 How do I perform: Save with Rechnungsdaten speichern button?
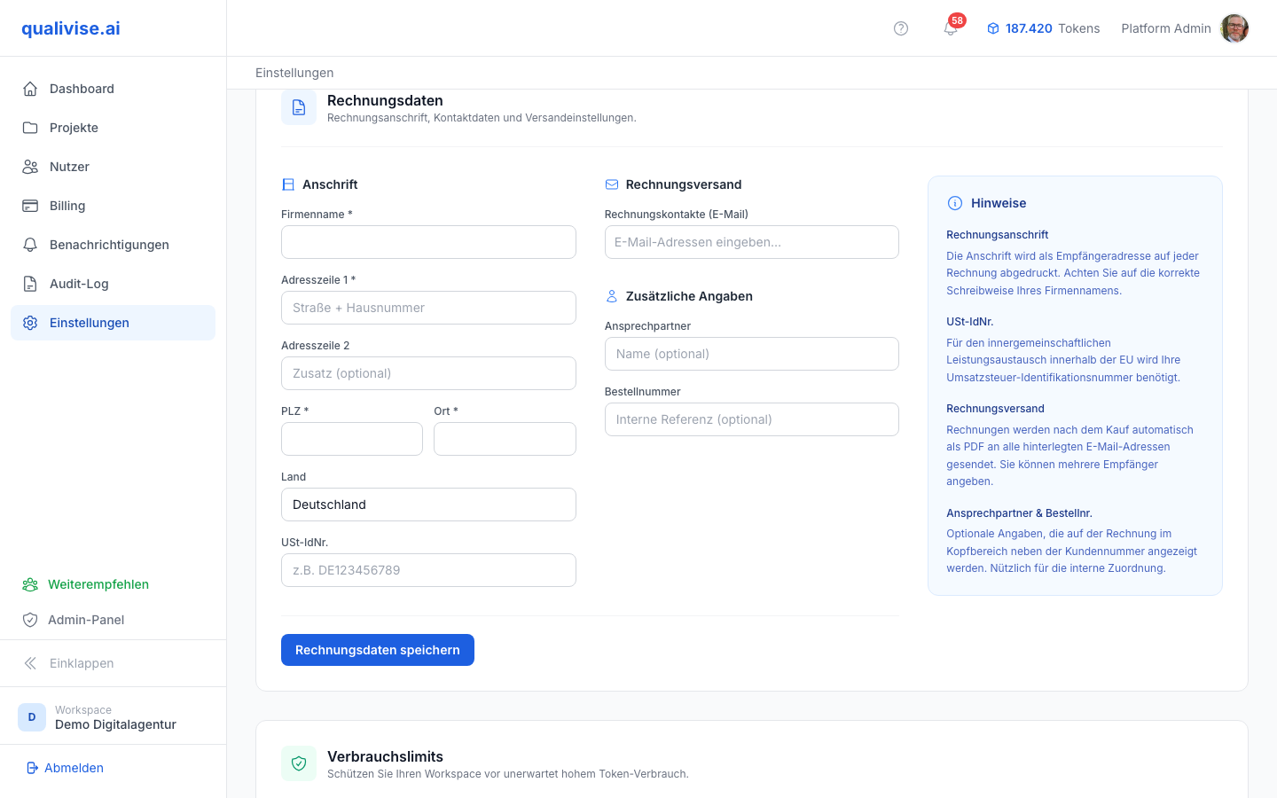pyautogui.click(x=378, y=650)
